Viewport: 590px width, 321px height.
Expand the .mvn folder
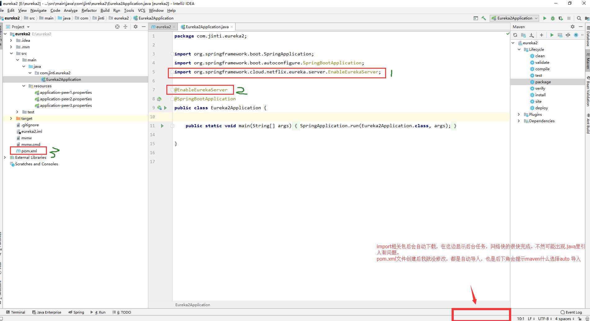[11, 47]
